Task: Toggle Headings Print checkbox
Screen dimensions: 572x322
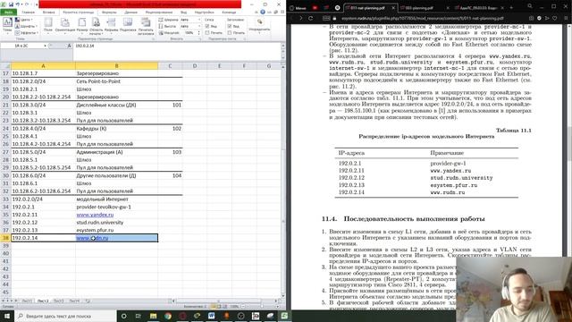Action: pyautogui.click(x=230, y=33)
